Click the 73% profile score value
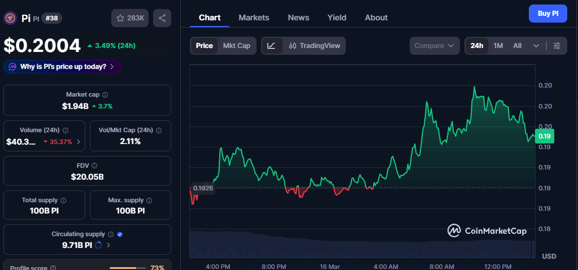 click(x=158, y=268)
